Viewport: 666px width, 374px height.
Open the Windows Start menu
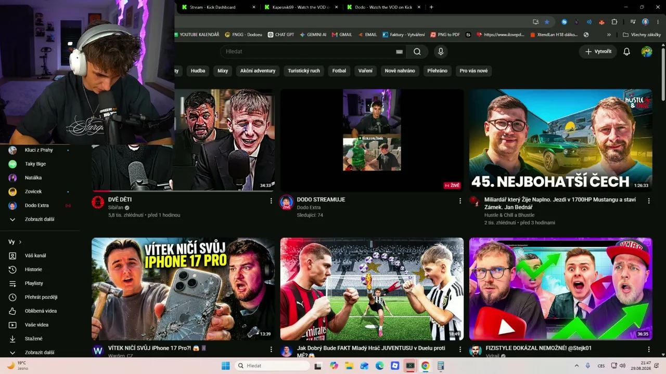[x=225, y=366]
